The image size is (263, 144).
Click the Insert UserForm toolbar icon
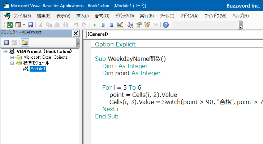click(18, 25)
